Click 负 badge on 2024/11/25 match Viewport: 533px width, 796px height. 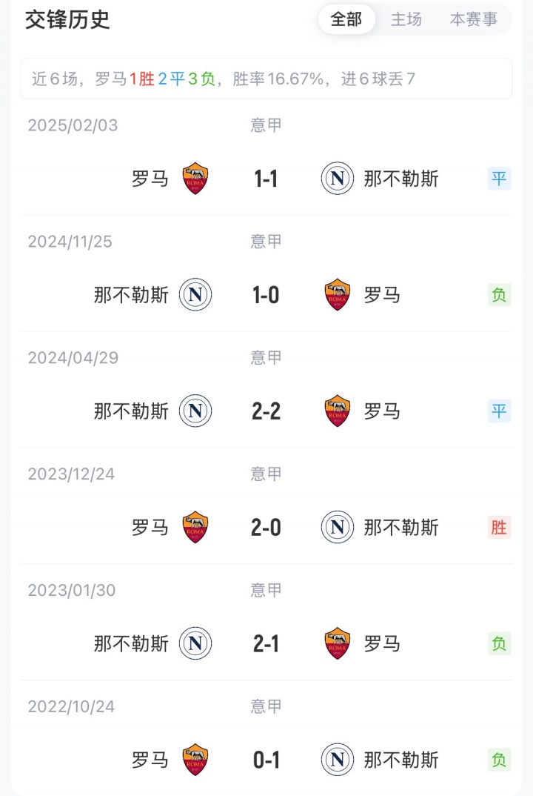pyautogui.click(x=500, y=295)
